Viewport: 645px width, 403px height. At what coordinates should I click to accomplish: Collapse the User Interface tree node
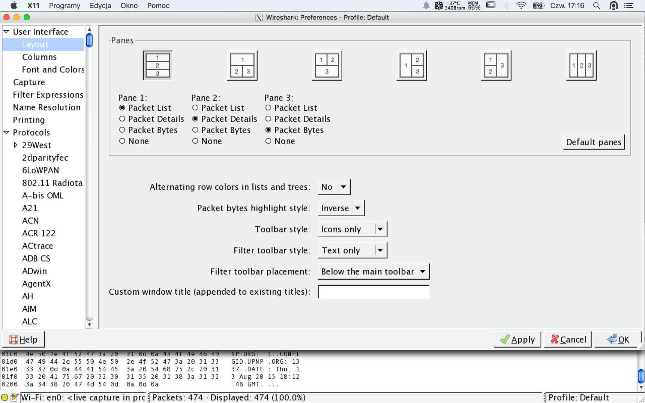pyautogui.click(x=6, y=32)
